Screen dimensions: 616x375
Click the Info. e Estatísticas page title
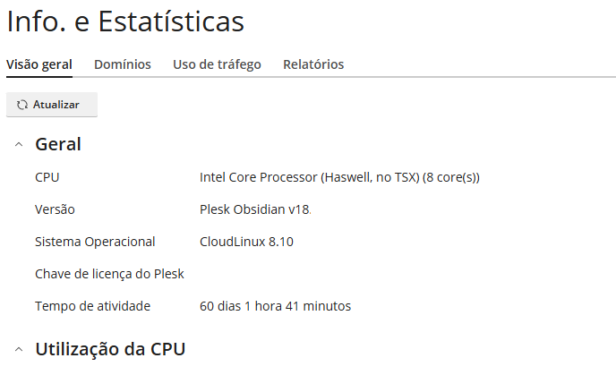(x=125, y=21)
